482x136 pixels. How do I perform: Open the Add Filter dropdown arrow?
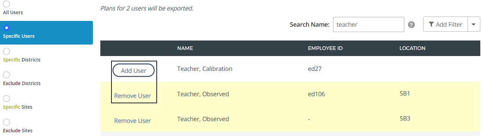pyautogui.click(x=474, y=24)
